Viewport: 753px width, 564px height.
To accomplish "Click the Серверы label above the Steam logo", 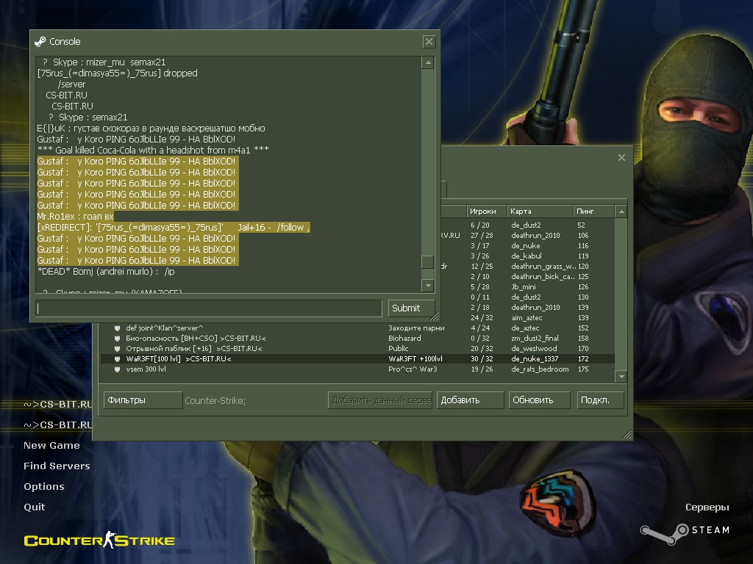I will (707, 507).
